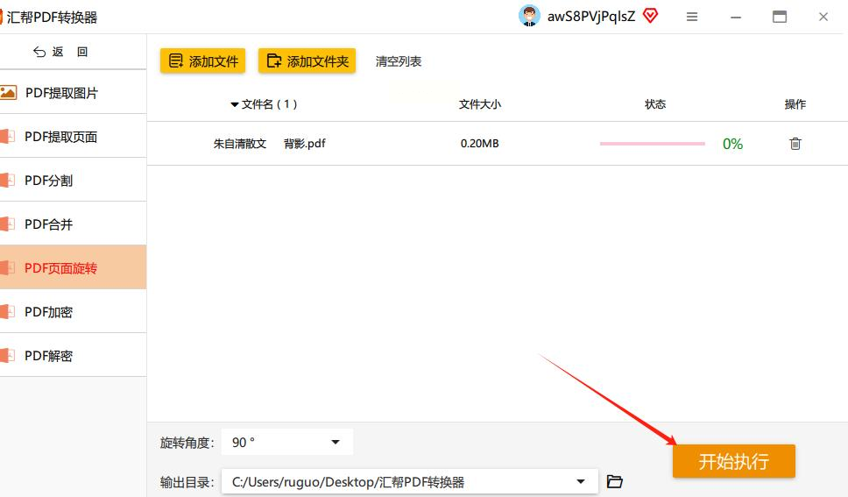Open the PDF解密 tool

click(73, 356)
